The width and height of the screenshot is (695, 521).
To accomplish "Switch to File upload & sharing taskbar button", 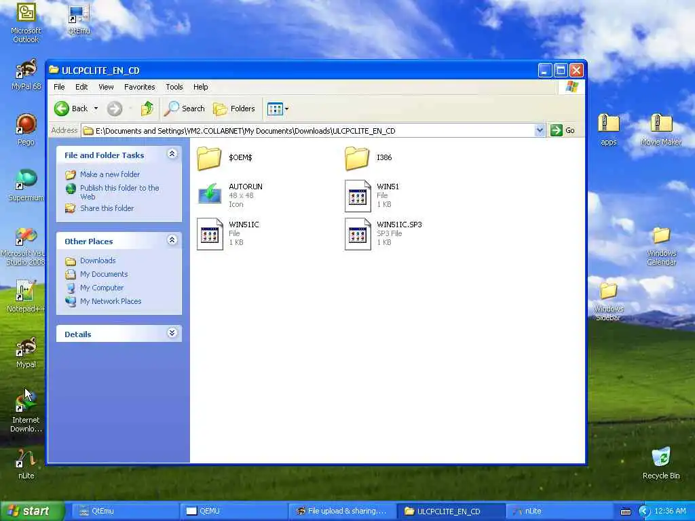I will 342,512.
